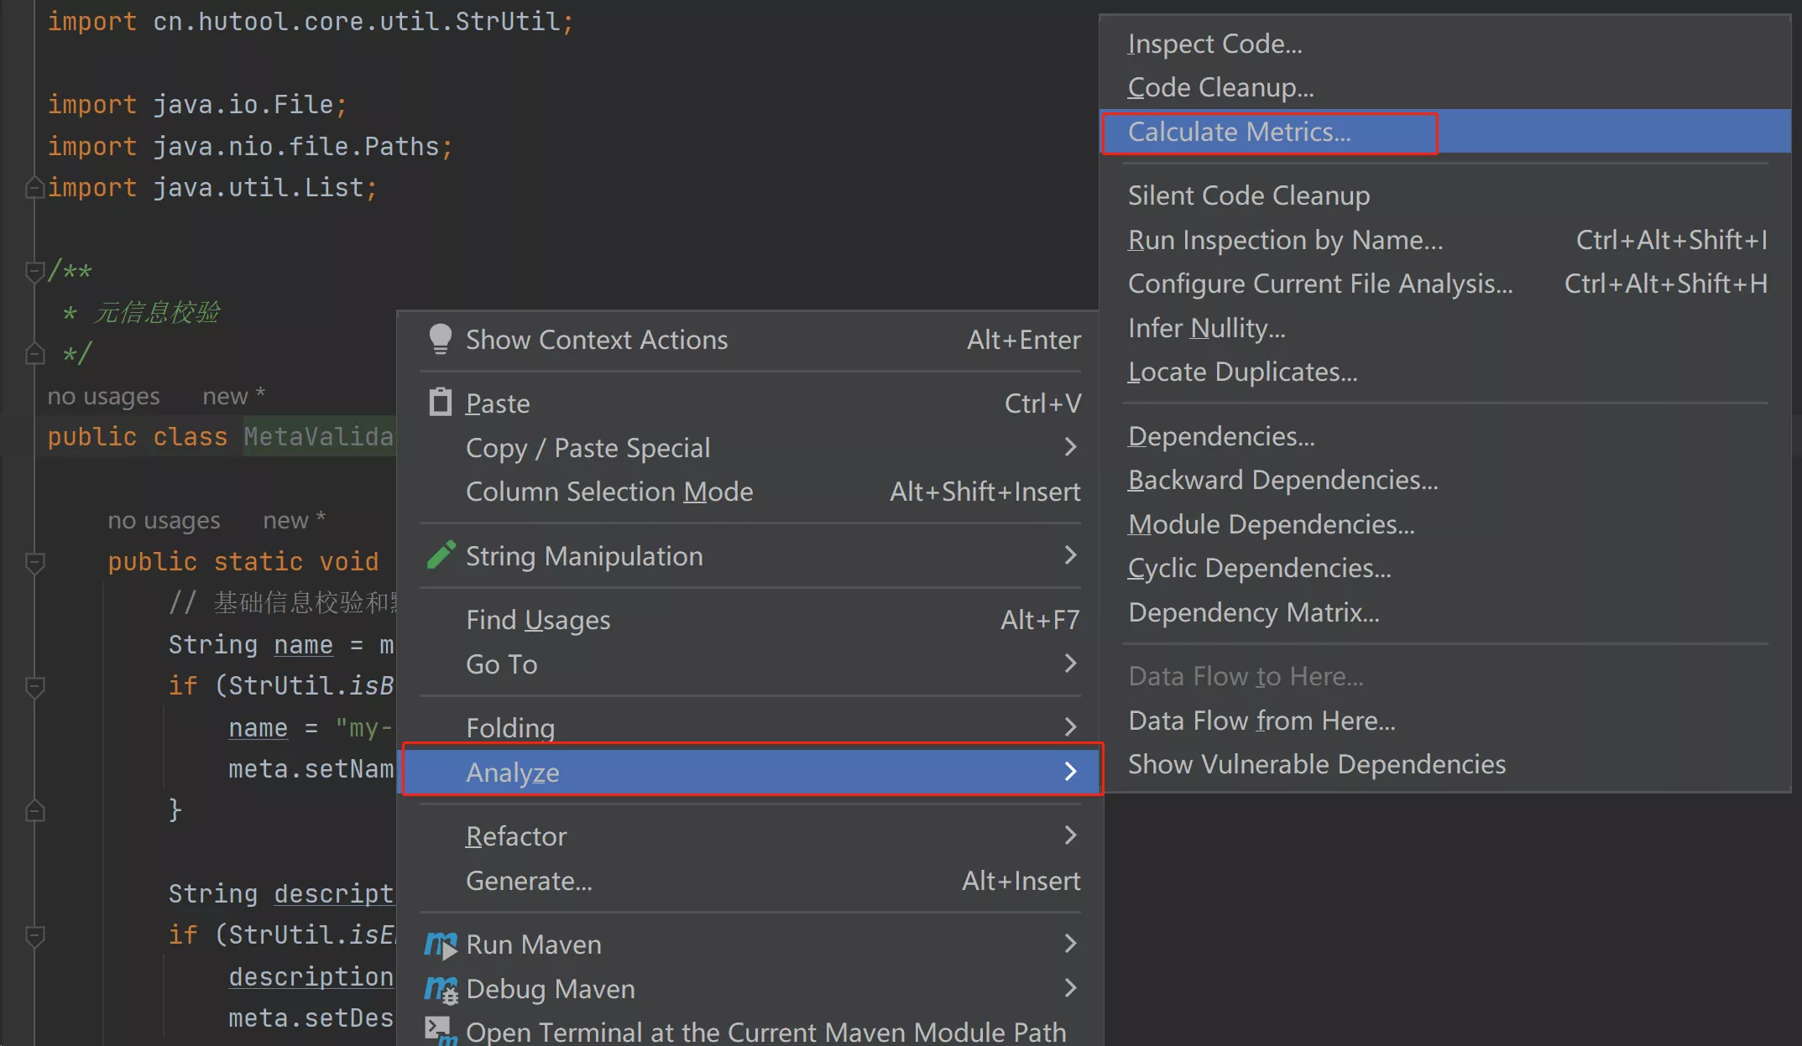Select Backward Dependencies...
1802x1046 pixels.
[x=1445, y=480]
